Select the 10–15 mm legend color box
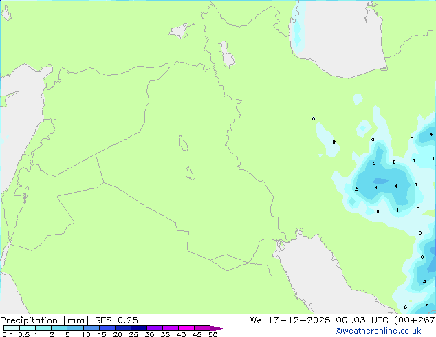This screenshot has height=337, width=436. pyautogui.click(x=91, y=328)
